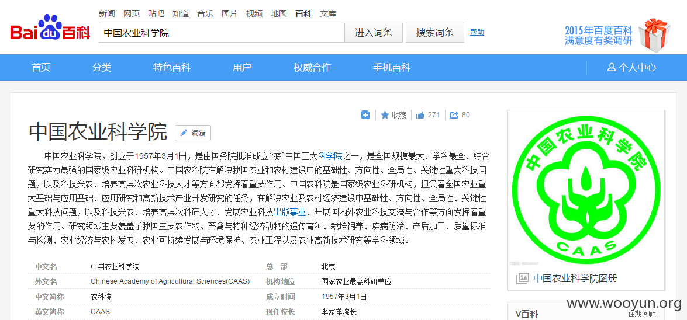The width and height of the screenshot is (687, 320).
Task: Focus the search box containing 中国农业科学院
Action: [222, 33]
